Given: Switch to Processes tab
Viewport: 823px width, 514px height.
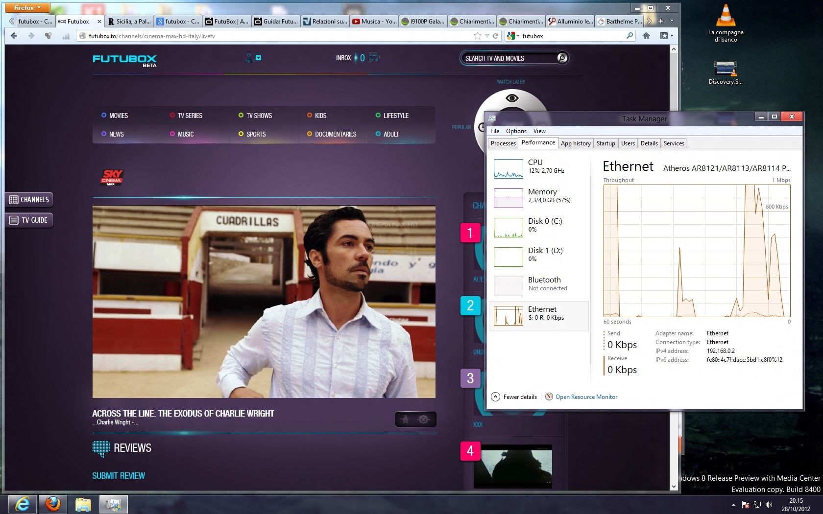Looking at the screenshot, I should click(x=503, y=143).
